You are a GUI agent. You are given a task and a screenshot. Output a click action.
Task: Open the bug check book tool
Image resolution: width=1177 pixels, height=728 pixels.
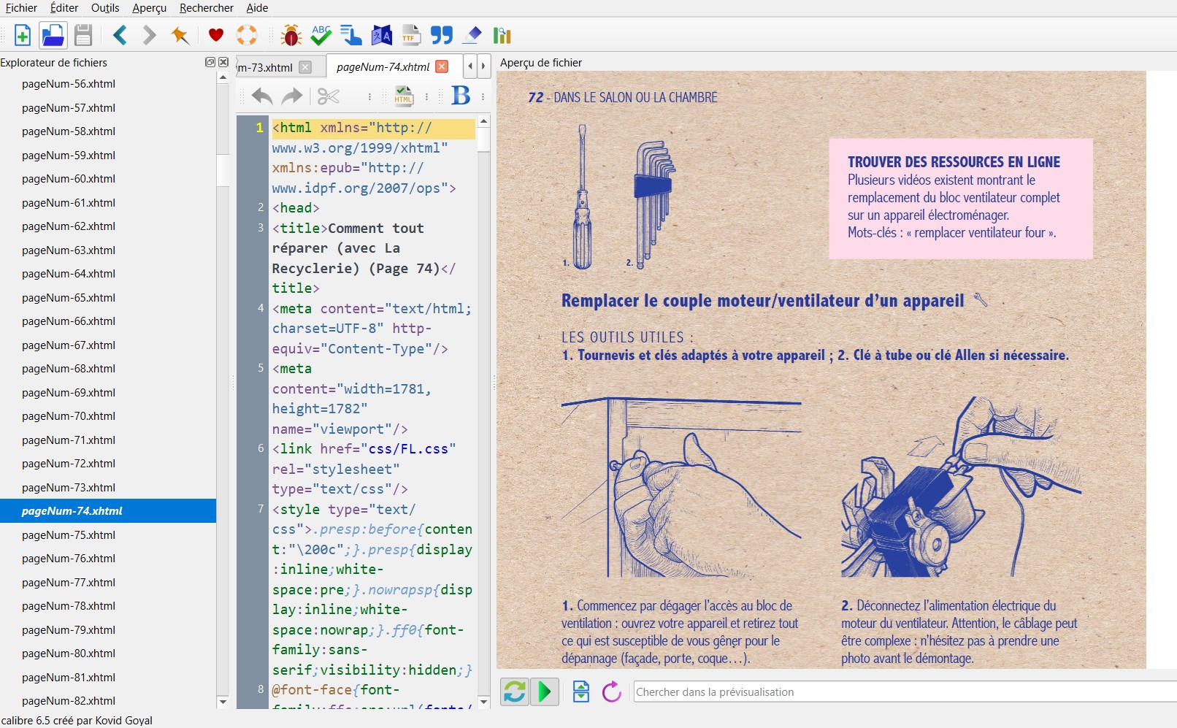point(291,35)
